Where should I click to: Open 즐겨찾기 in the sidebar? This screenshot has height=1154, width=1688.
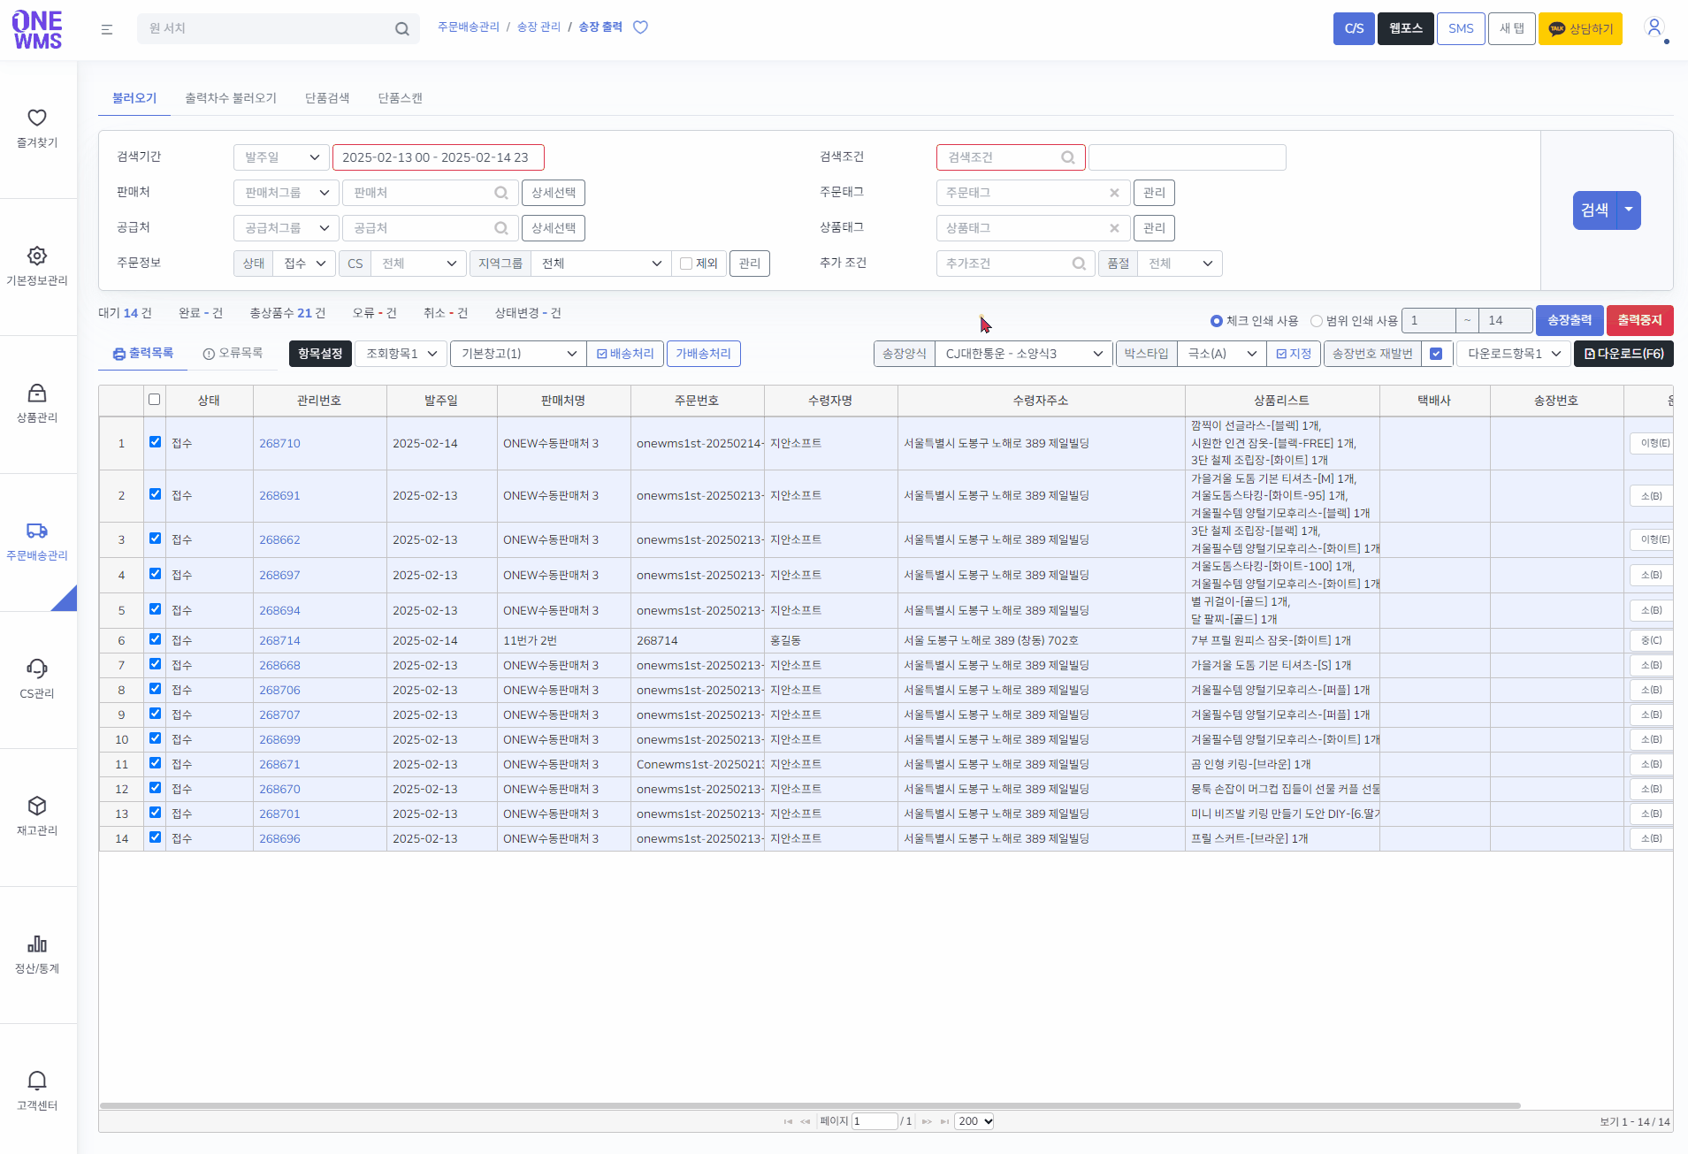click(x=37, y=129)
